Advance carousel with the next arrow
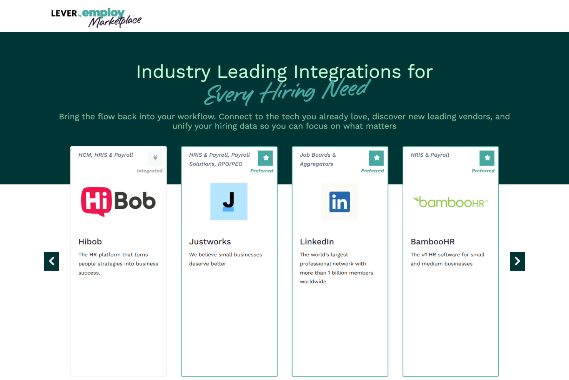Screen dimensions: 569x380 [x=517, y=261]
